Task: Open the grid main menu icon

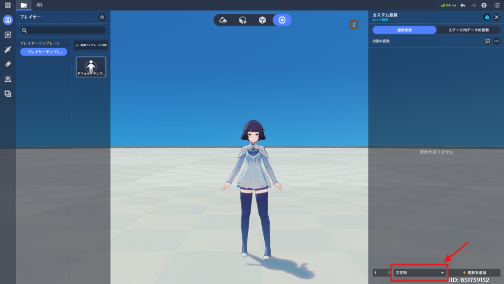Action: [8, 5]
